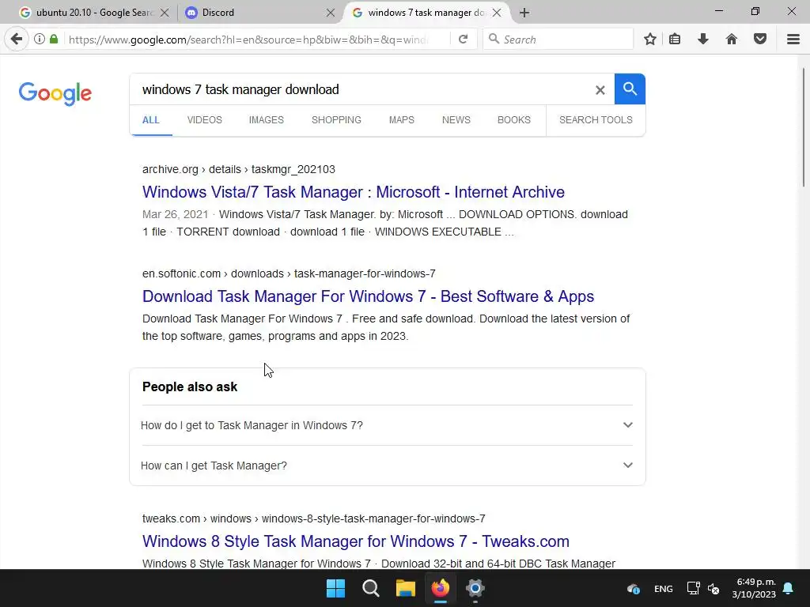Close the Discord tab
The image size is (810, 607).
coord(331,13)
